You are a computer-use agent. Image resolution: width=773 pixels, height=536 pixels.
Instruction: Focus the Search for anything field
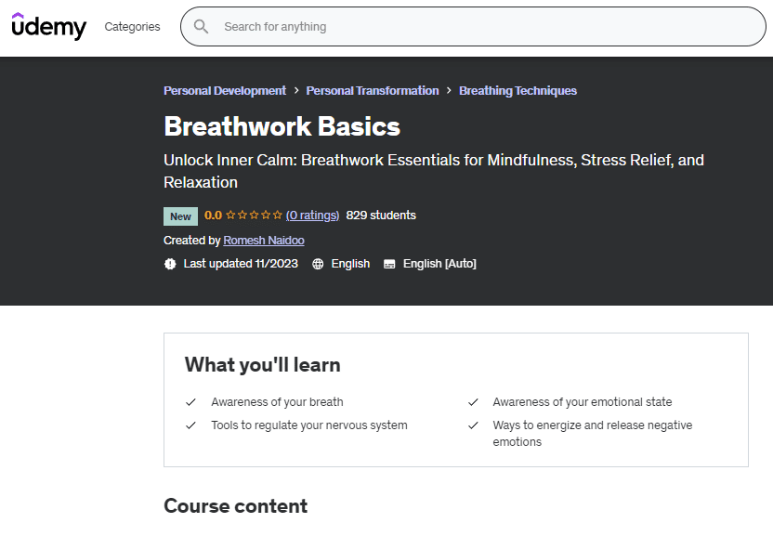(483, 27)
